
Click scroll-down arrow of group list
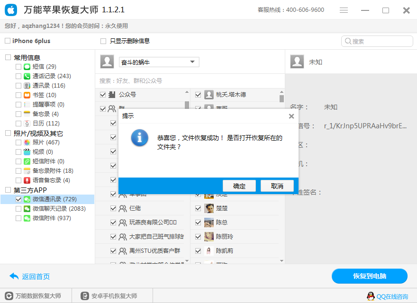(187, 261)
